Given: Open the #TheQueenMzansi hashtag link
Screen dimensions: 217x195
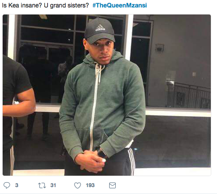Looking at the screenshot, I should click(120, 5).
